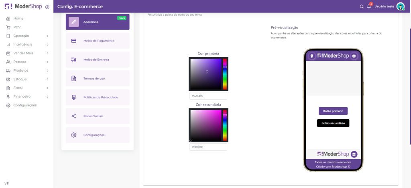Pick a shade in the Cor secundária square
The width and height of the screenshot is (411, 188).
pyautogui.click(x=206, y=125)
